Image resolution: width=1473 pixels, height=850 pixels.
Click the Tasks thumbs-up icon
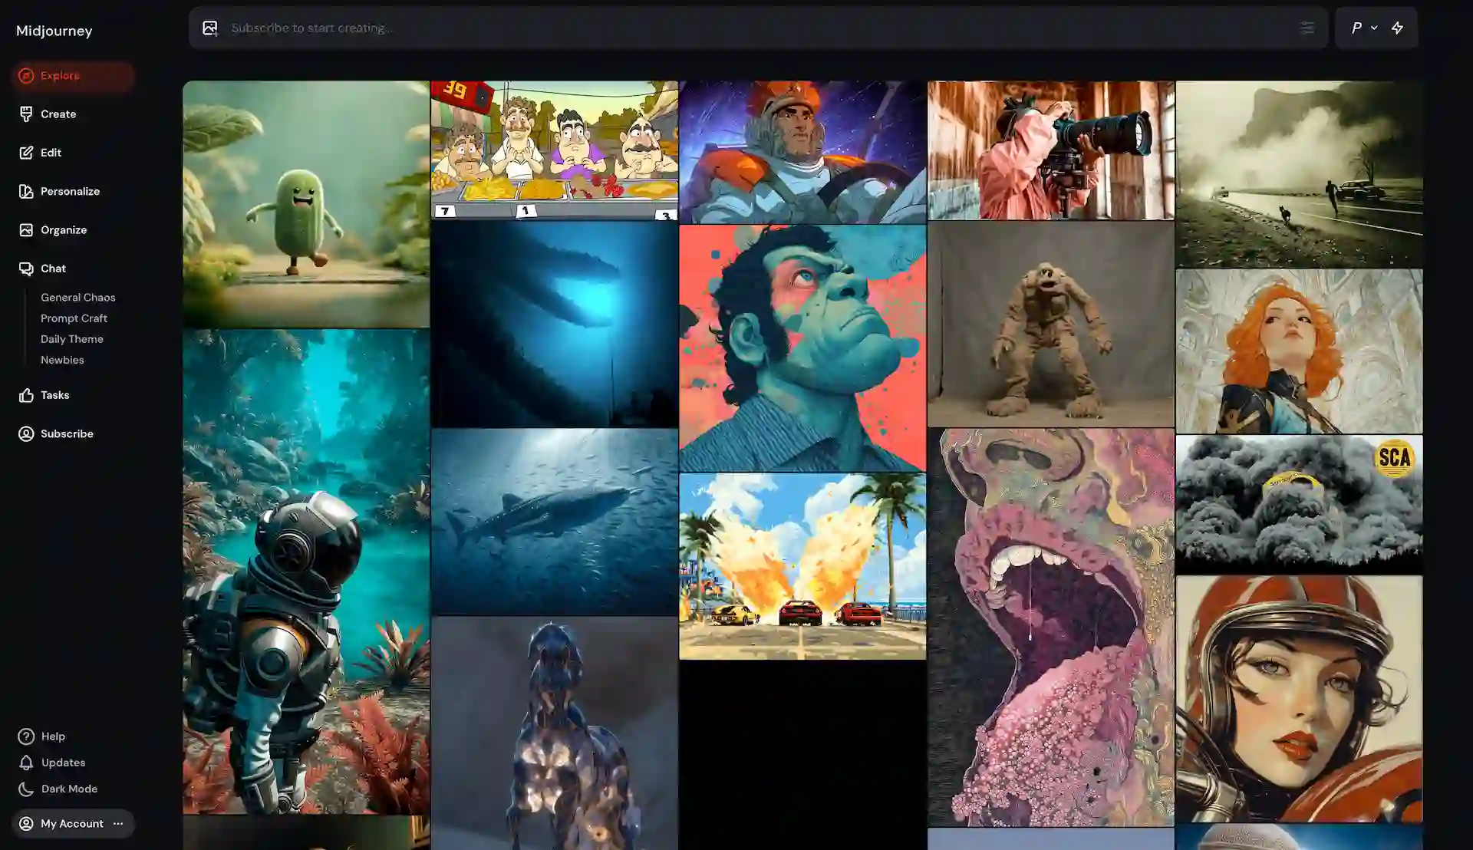pos(26,395)
